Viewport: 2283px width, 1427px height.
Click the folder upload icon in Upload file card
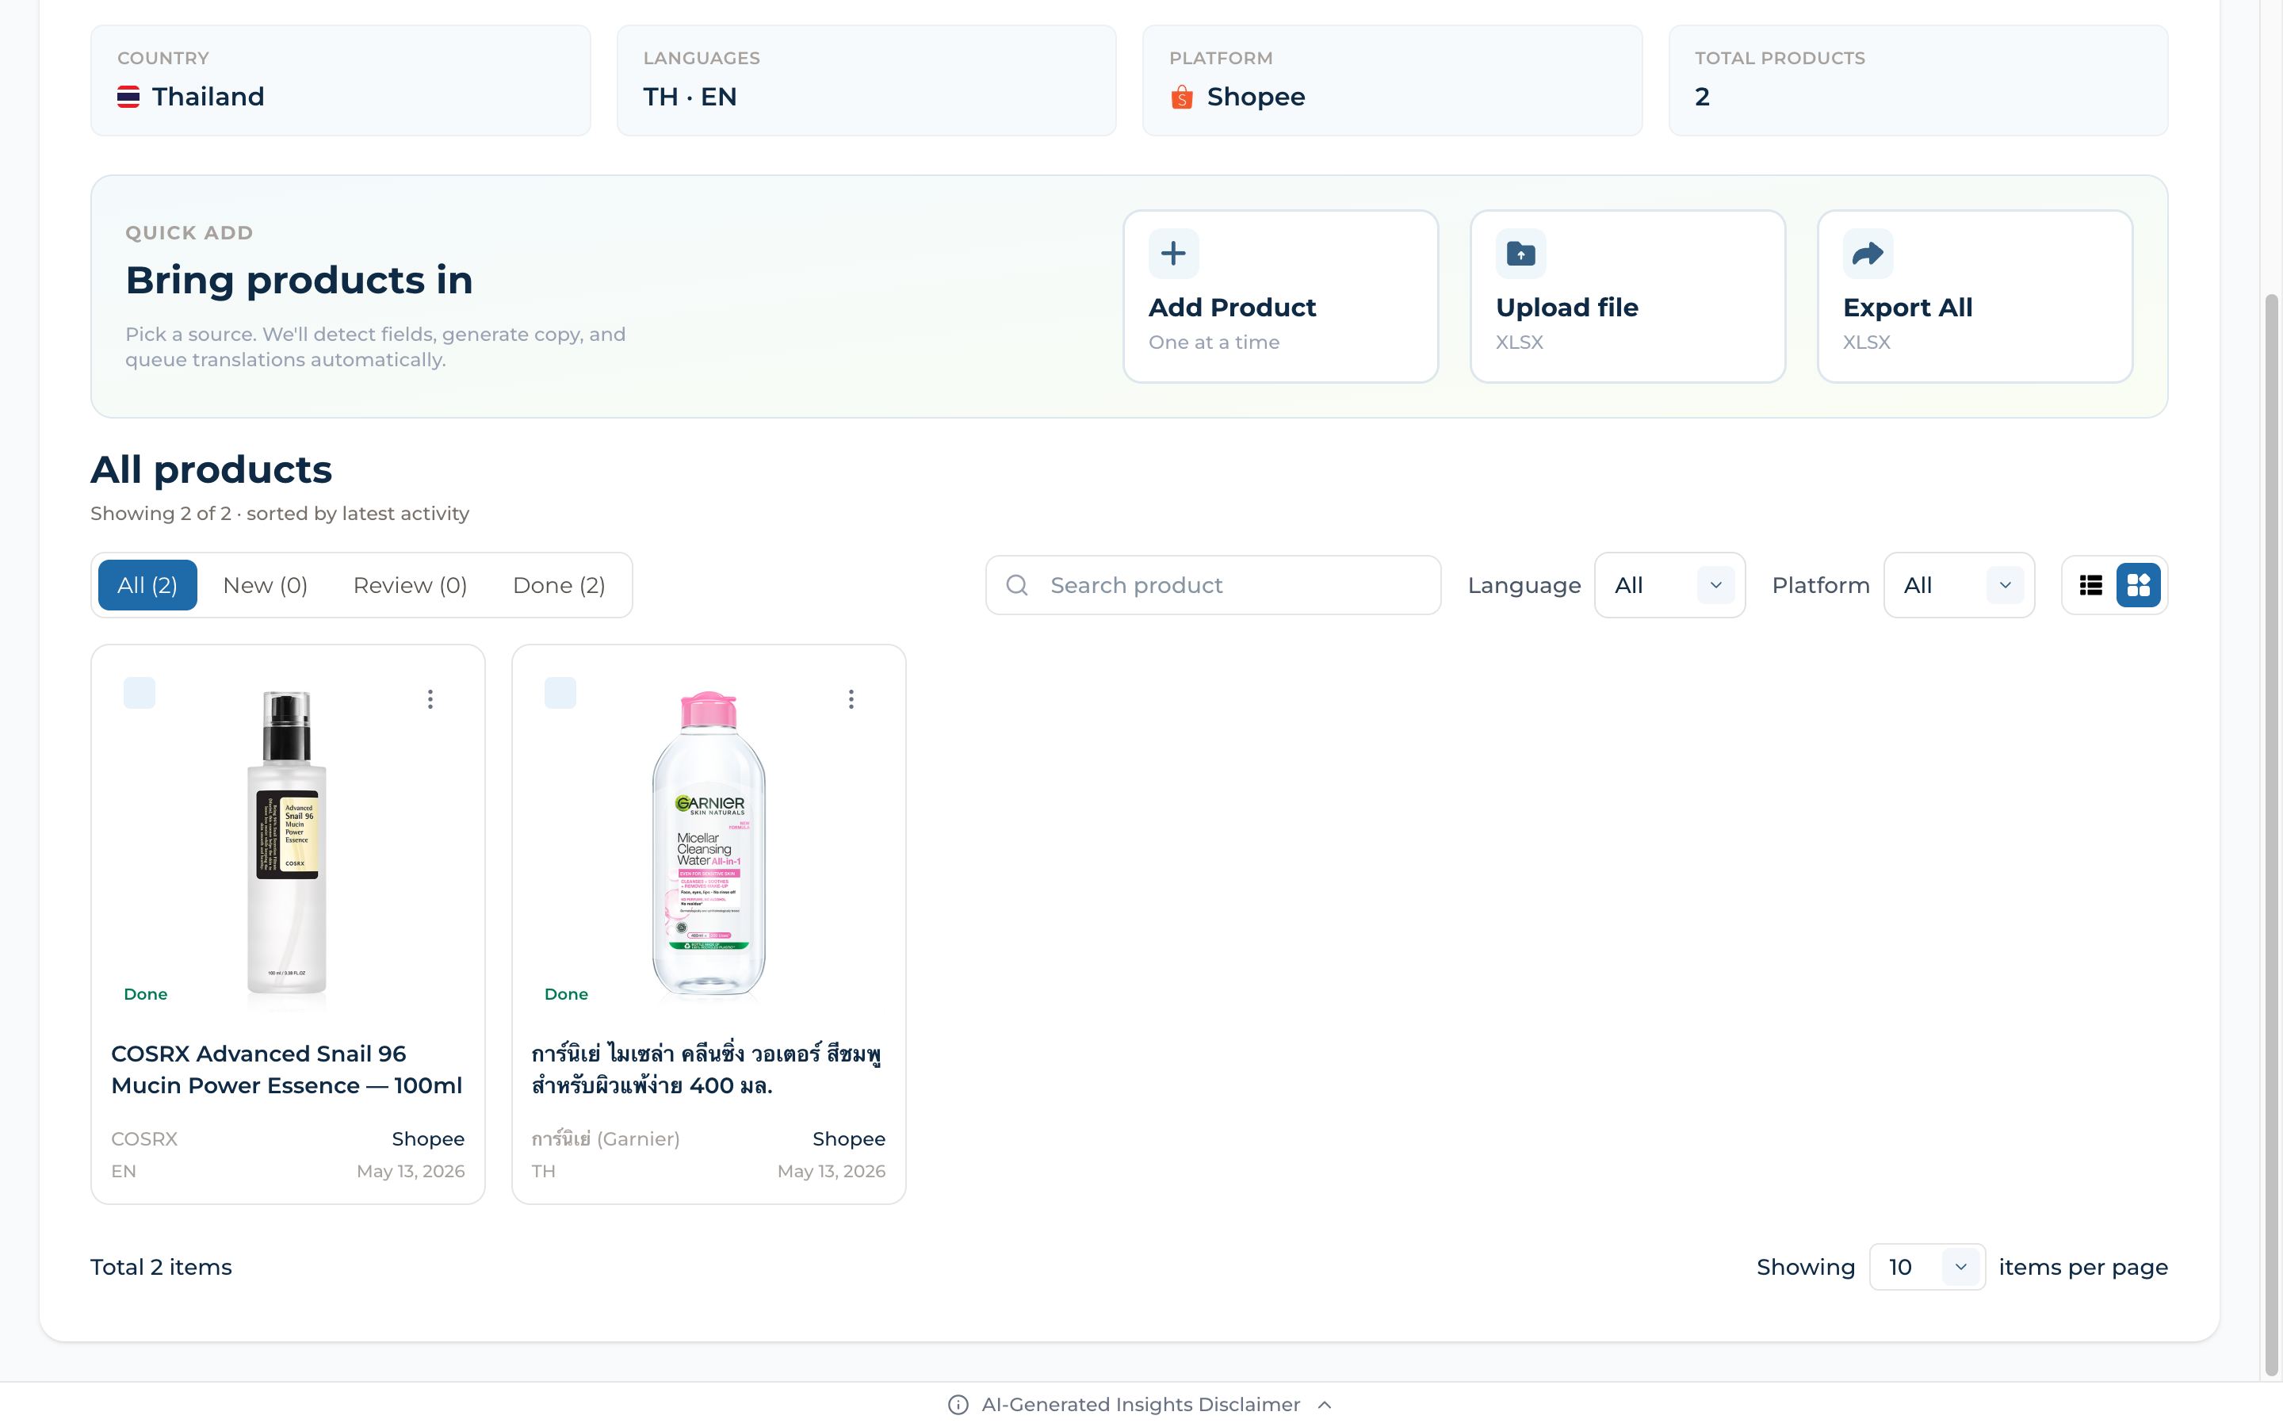click(x=1520, y=253)
